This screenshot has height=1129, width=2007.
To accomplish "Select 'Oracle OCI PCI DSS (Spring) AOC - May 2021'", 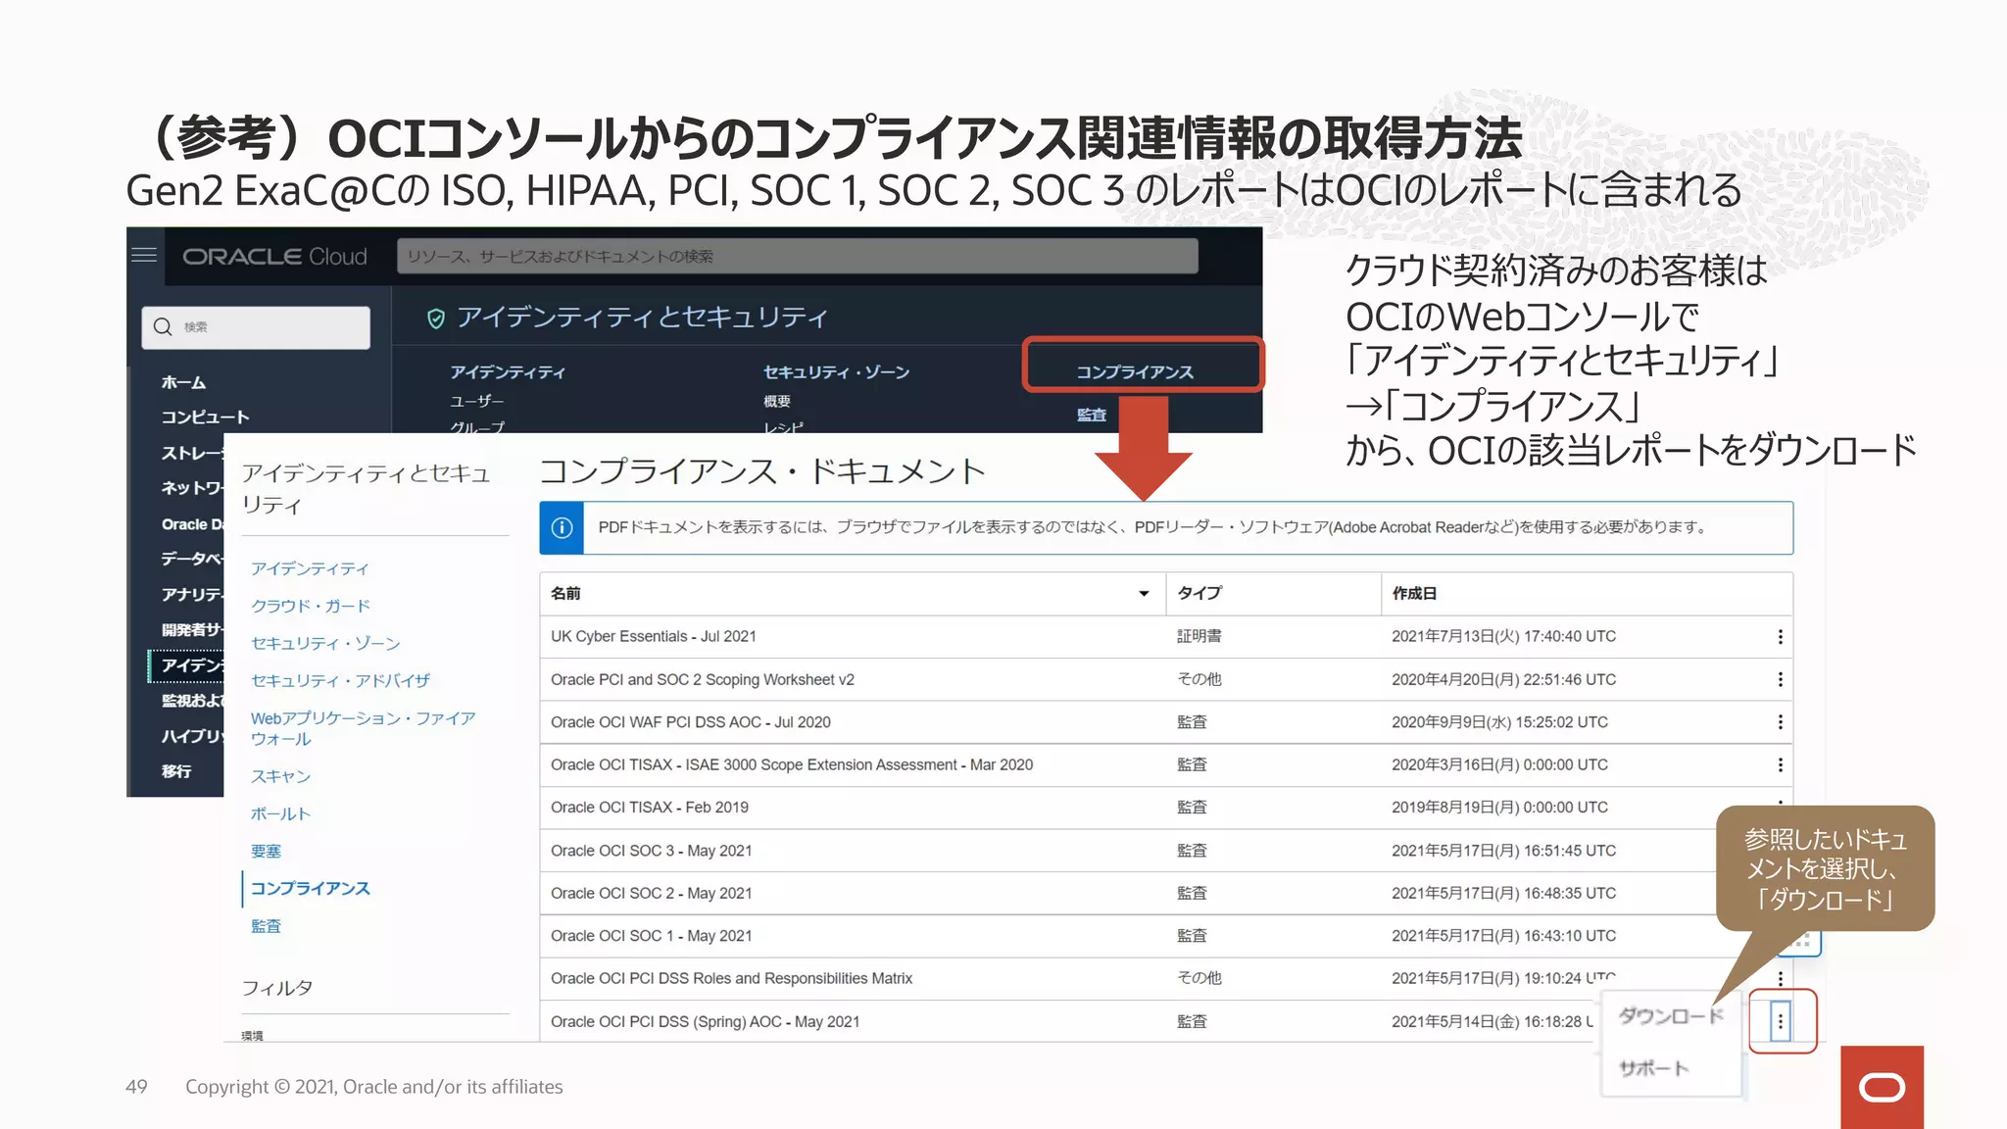I will click(x=706, y=1021).
